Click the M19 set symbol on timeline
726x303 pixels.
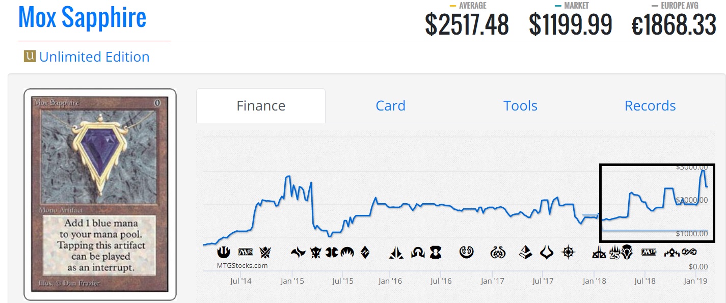tap(649, 252)
